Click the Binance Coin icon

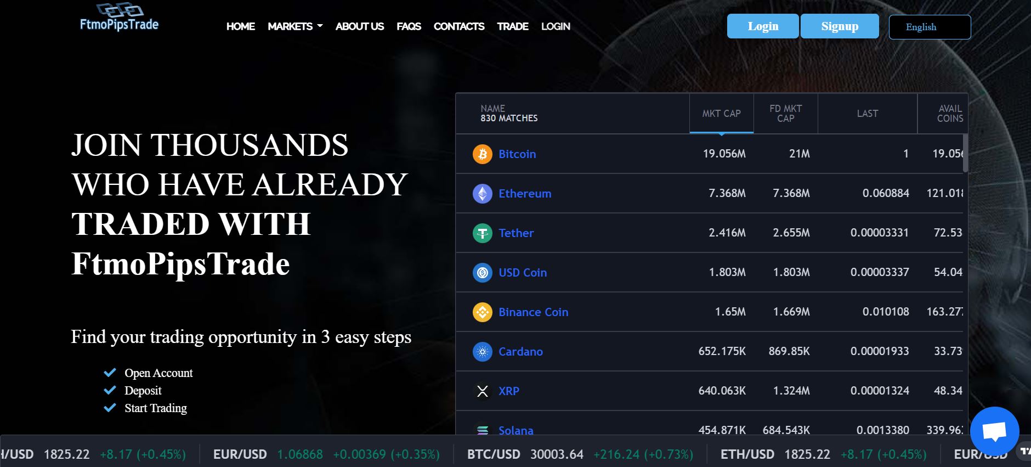pos(482,312)
